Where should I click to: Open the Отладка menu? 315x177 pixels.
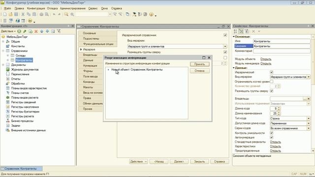point(52,8)
